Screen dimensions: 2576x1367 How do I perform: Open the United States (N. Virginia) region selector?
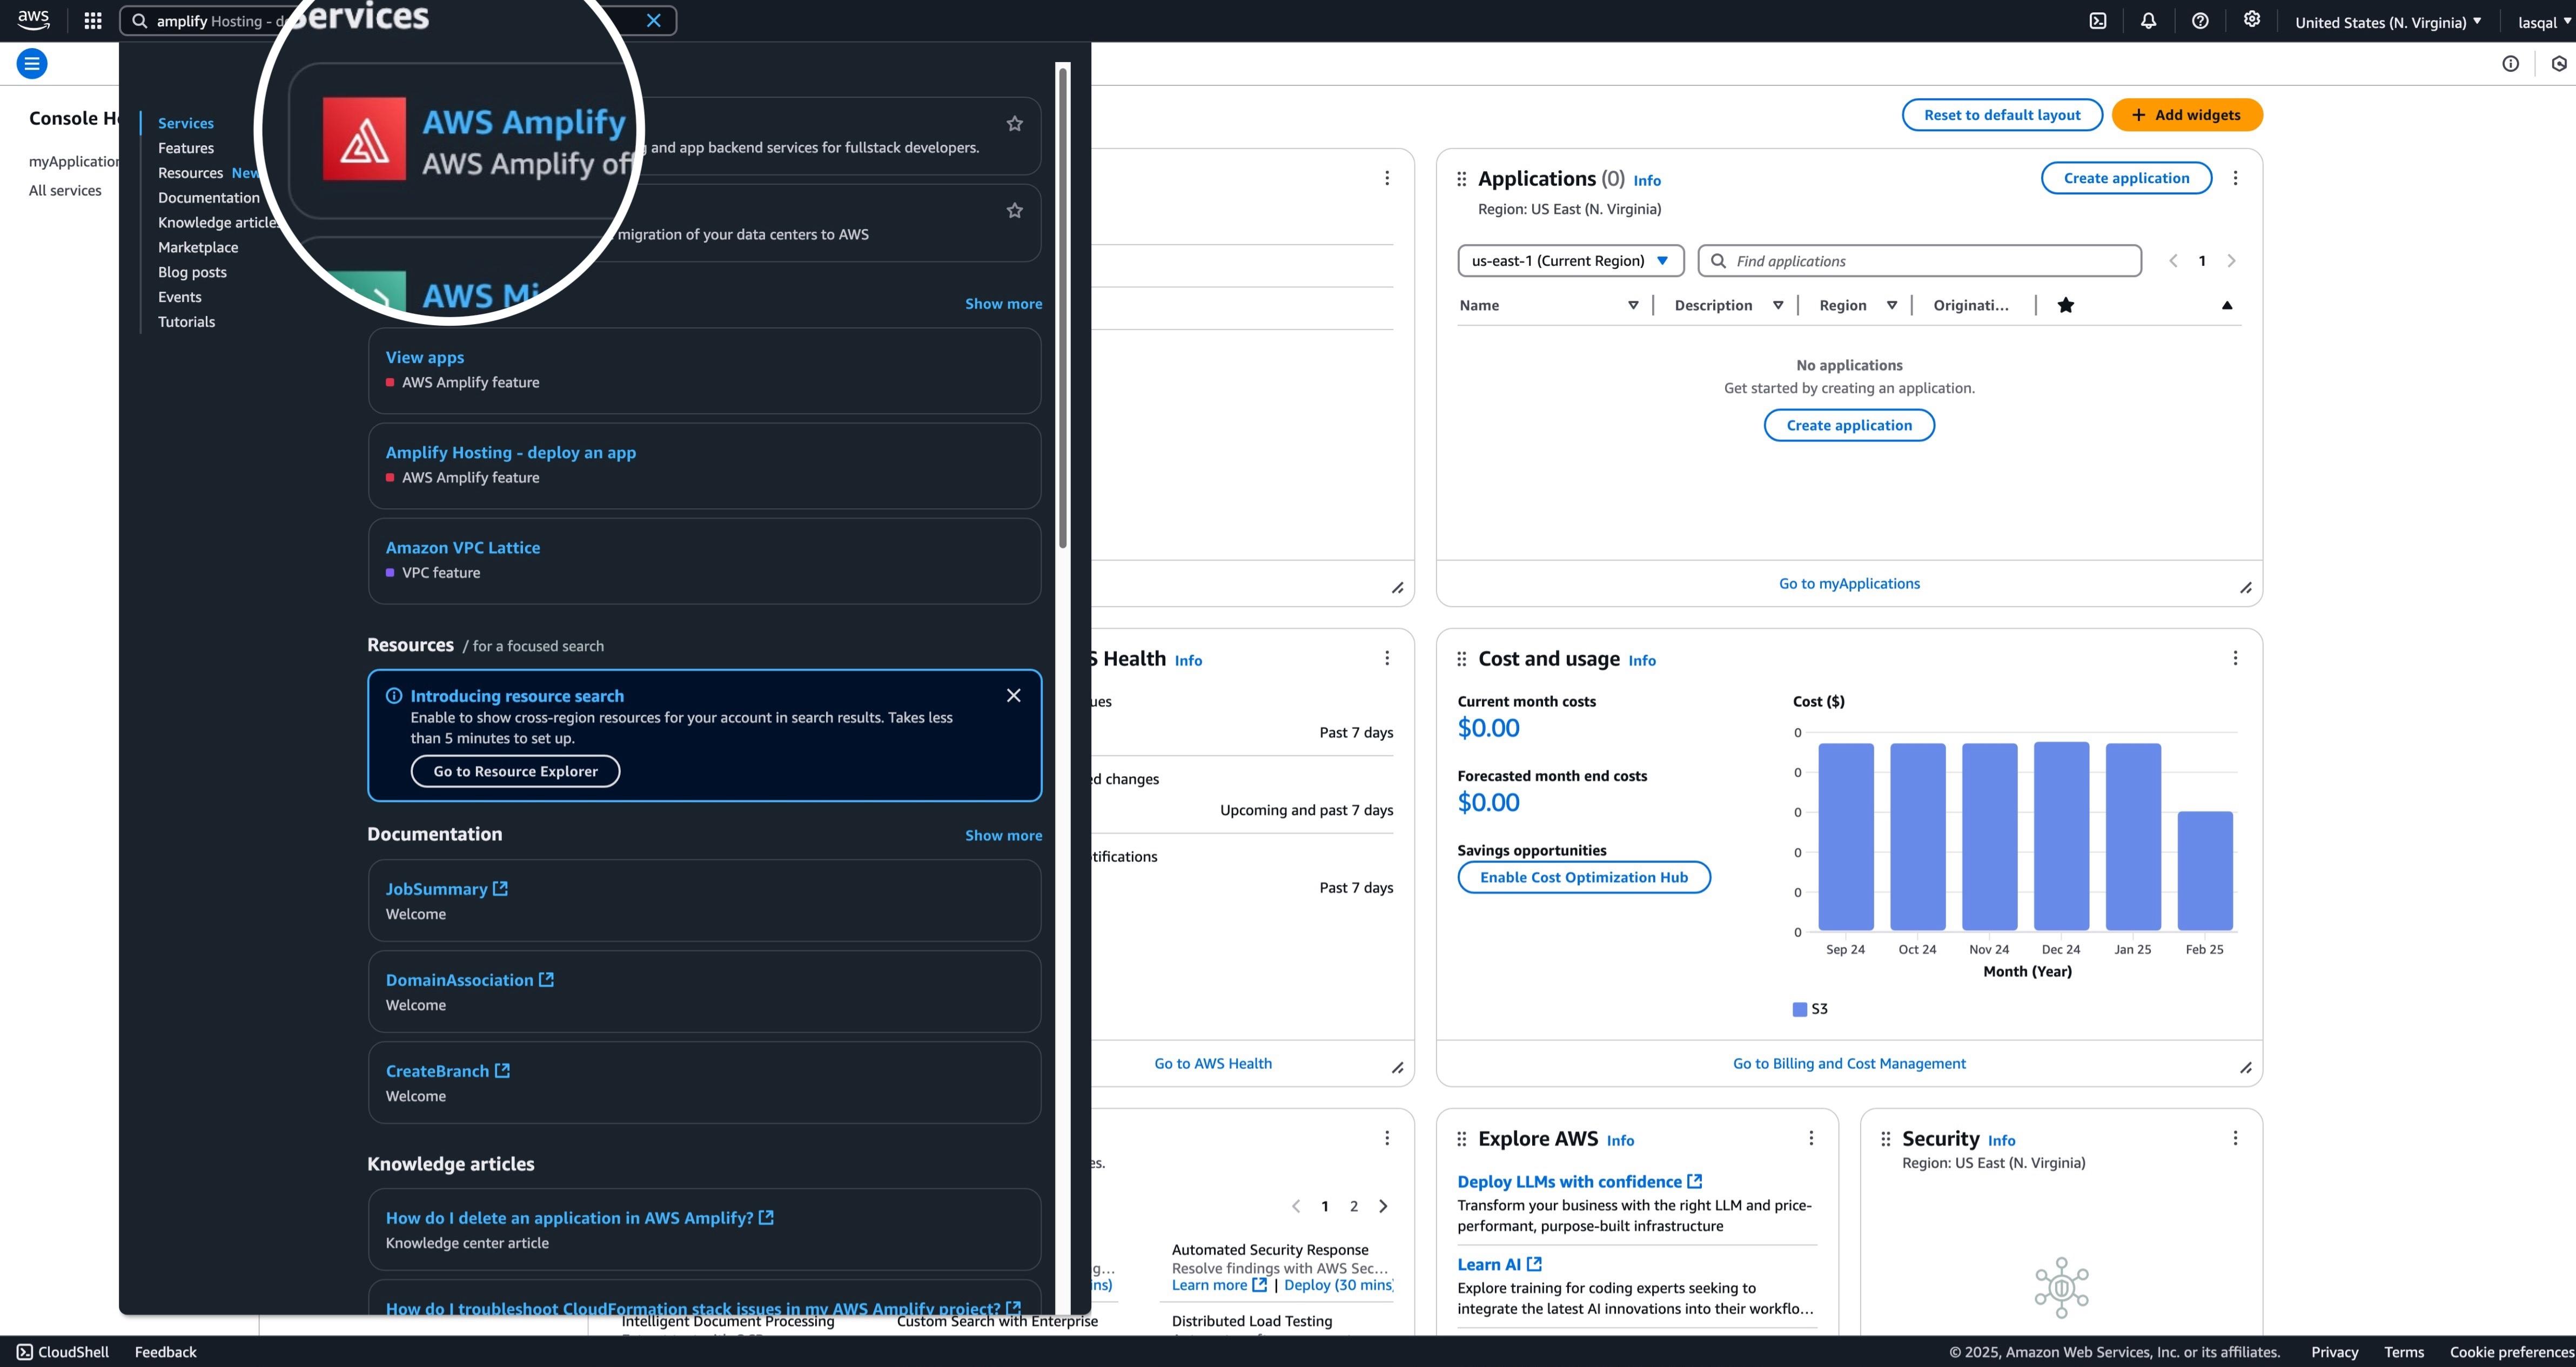click(x=2387, y=20)
